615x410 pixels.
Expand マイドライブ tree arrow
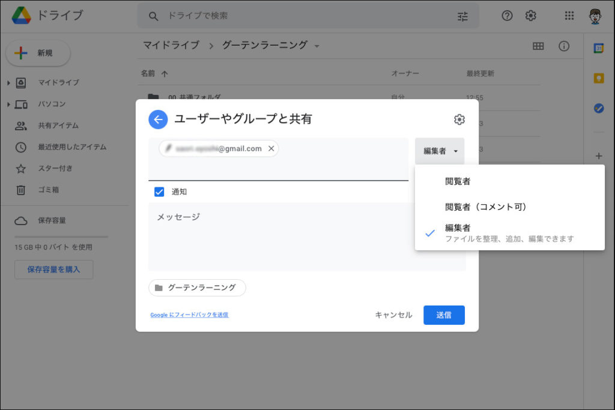point(8,83)
